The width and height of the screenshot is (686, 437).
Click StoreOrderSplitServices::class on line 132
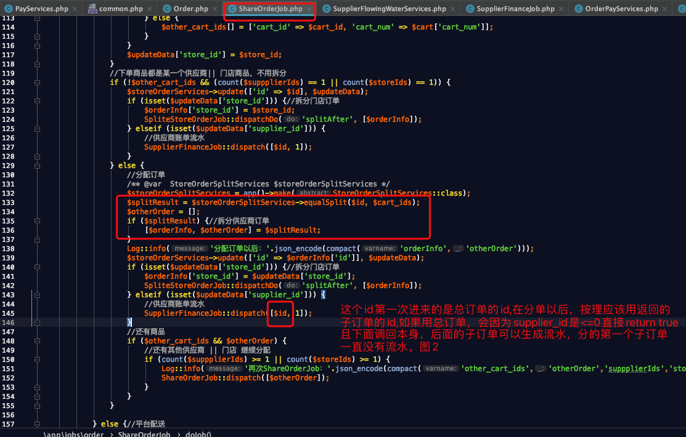398,193
